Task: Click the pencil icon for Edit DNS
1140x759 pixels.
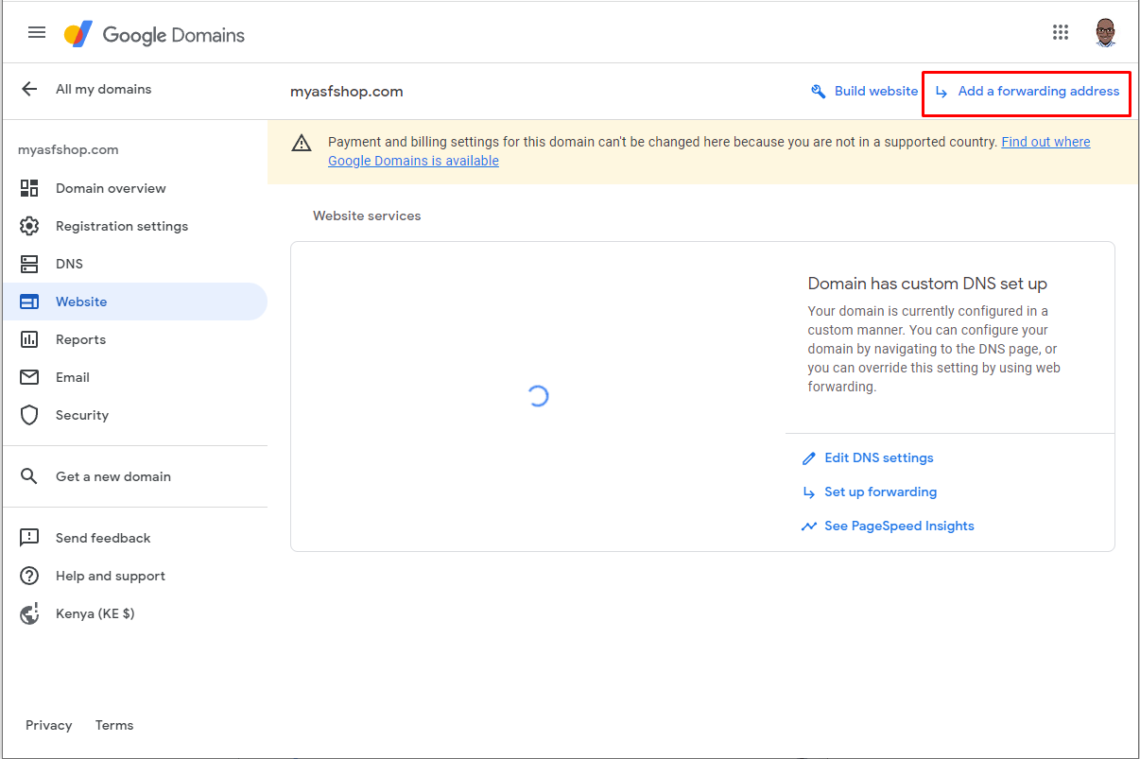Action: click(x=808, y=458)
